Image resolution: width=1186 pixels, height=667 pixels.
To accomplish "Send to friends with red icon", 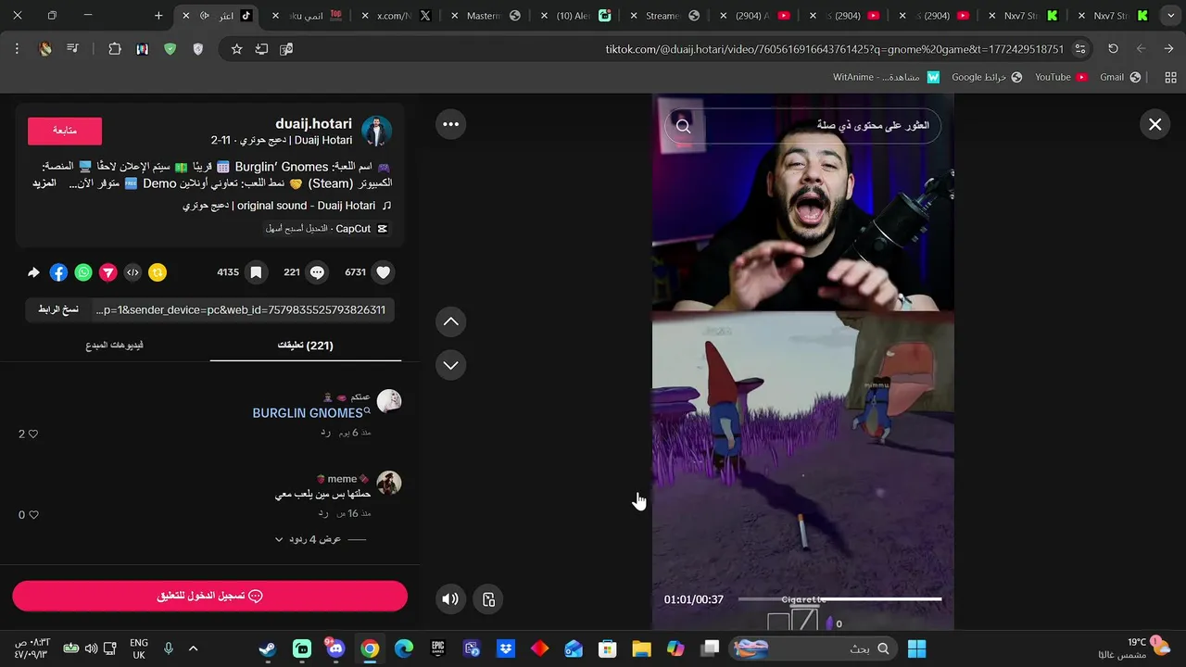I will (x=108, y=272).
